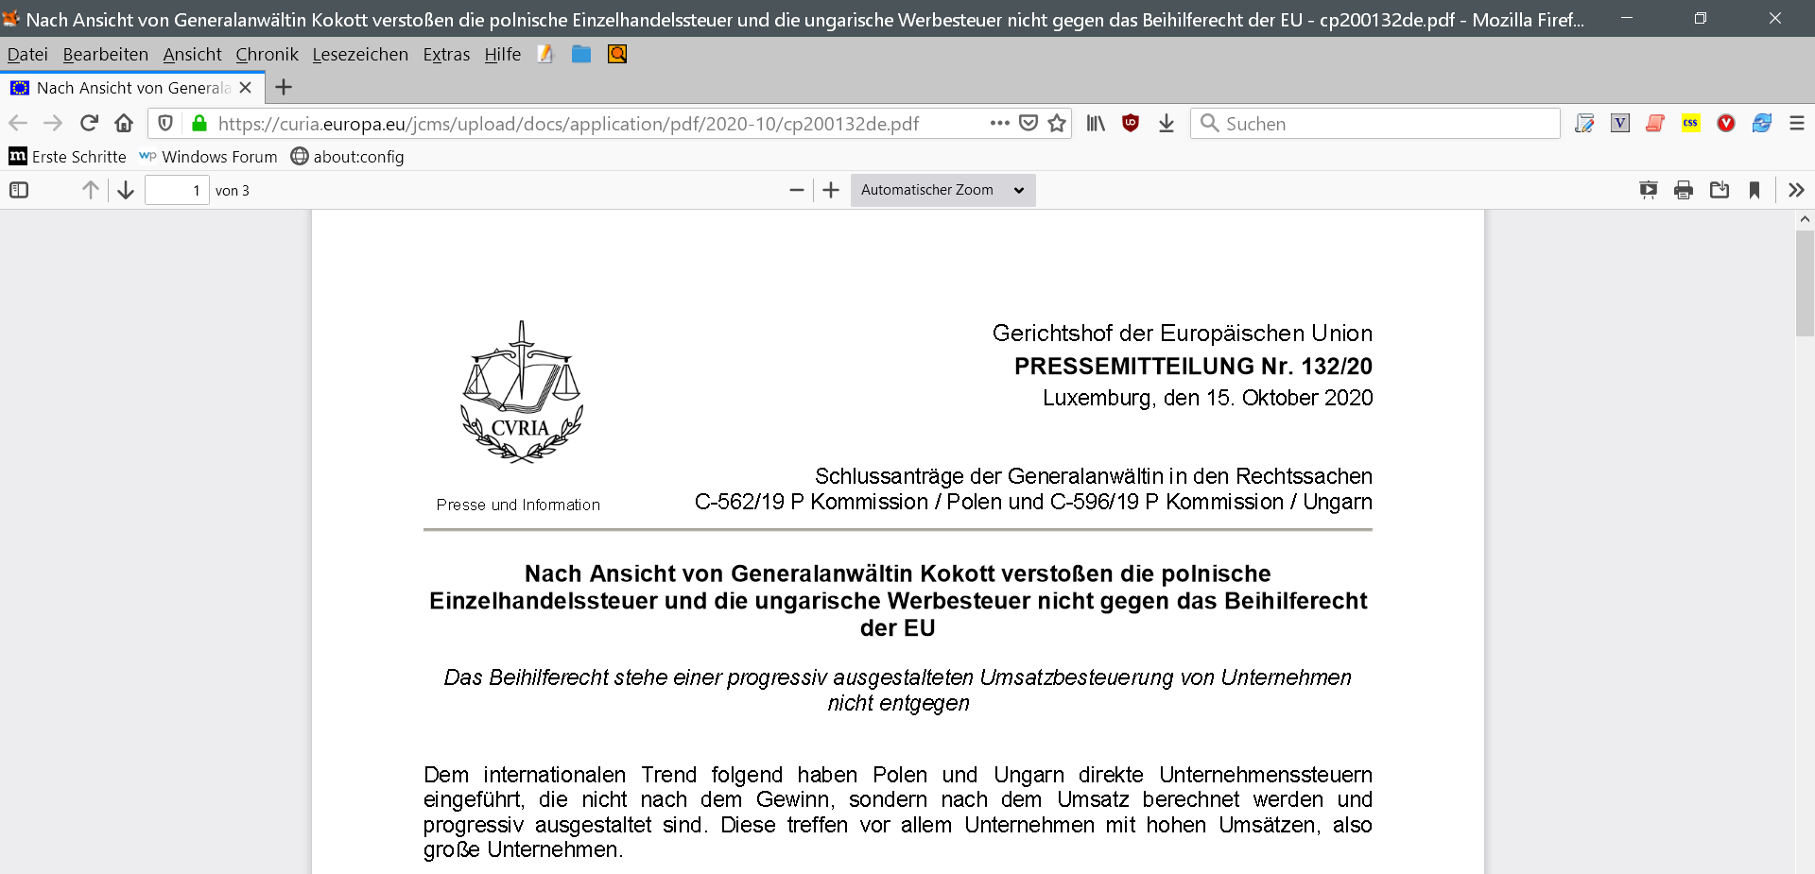Screen dimensions: 1815x874
Task: Click the vertical scrollbar thumb
Action: pos(1805,283)
